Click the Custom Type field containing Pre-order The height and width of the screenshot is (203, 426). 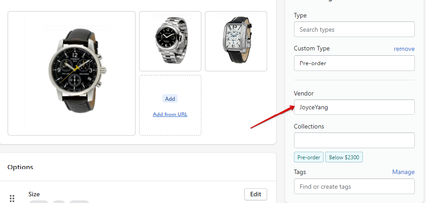354,63
